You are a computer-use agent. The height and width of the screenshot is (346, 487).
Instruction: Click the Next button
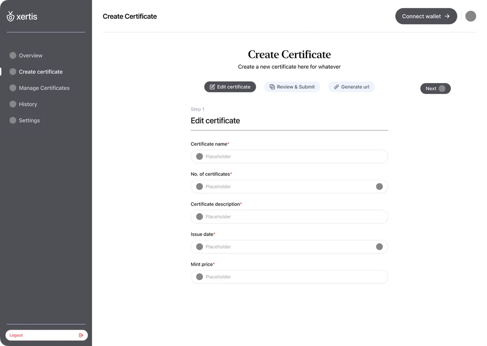coord(435,88)
